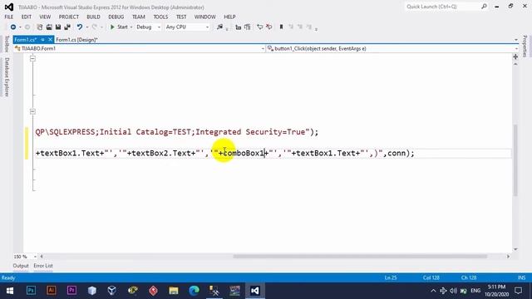The width and height of the screenshot is (532, 299).
Task: Open the Windows Start menu
Action: click(x=10, y=291)
